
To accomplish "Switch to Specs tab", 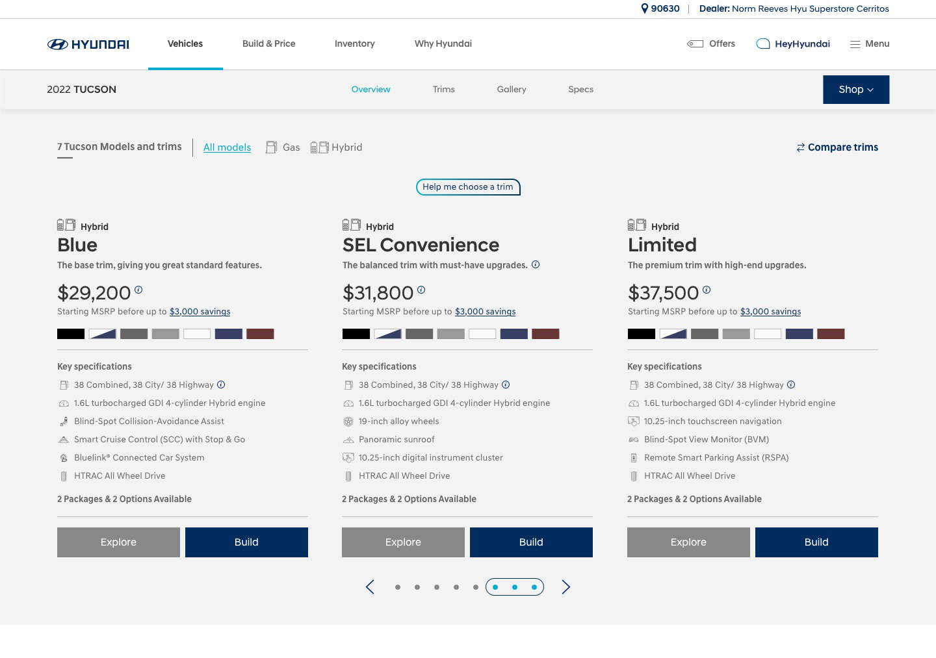I will (x=581, y=90).
